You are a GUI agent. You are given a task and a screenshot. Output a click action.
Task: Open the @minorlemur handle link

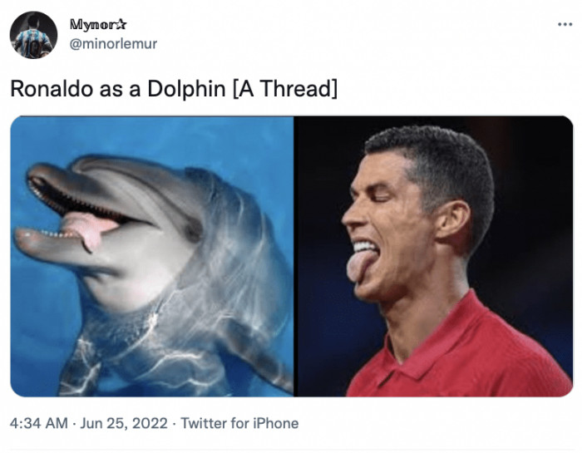113,43
